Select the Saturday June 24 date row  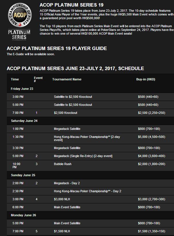(24, 121)
